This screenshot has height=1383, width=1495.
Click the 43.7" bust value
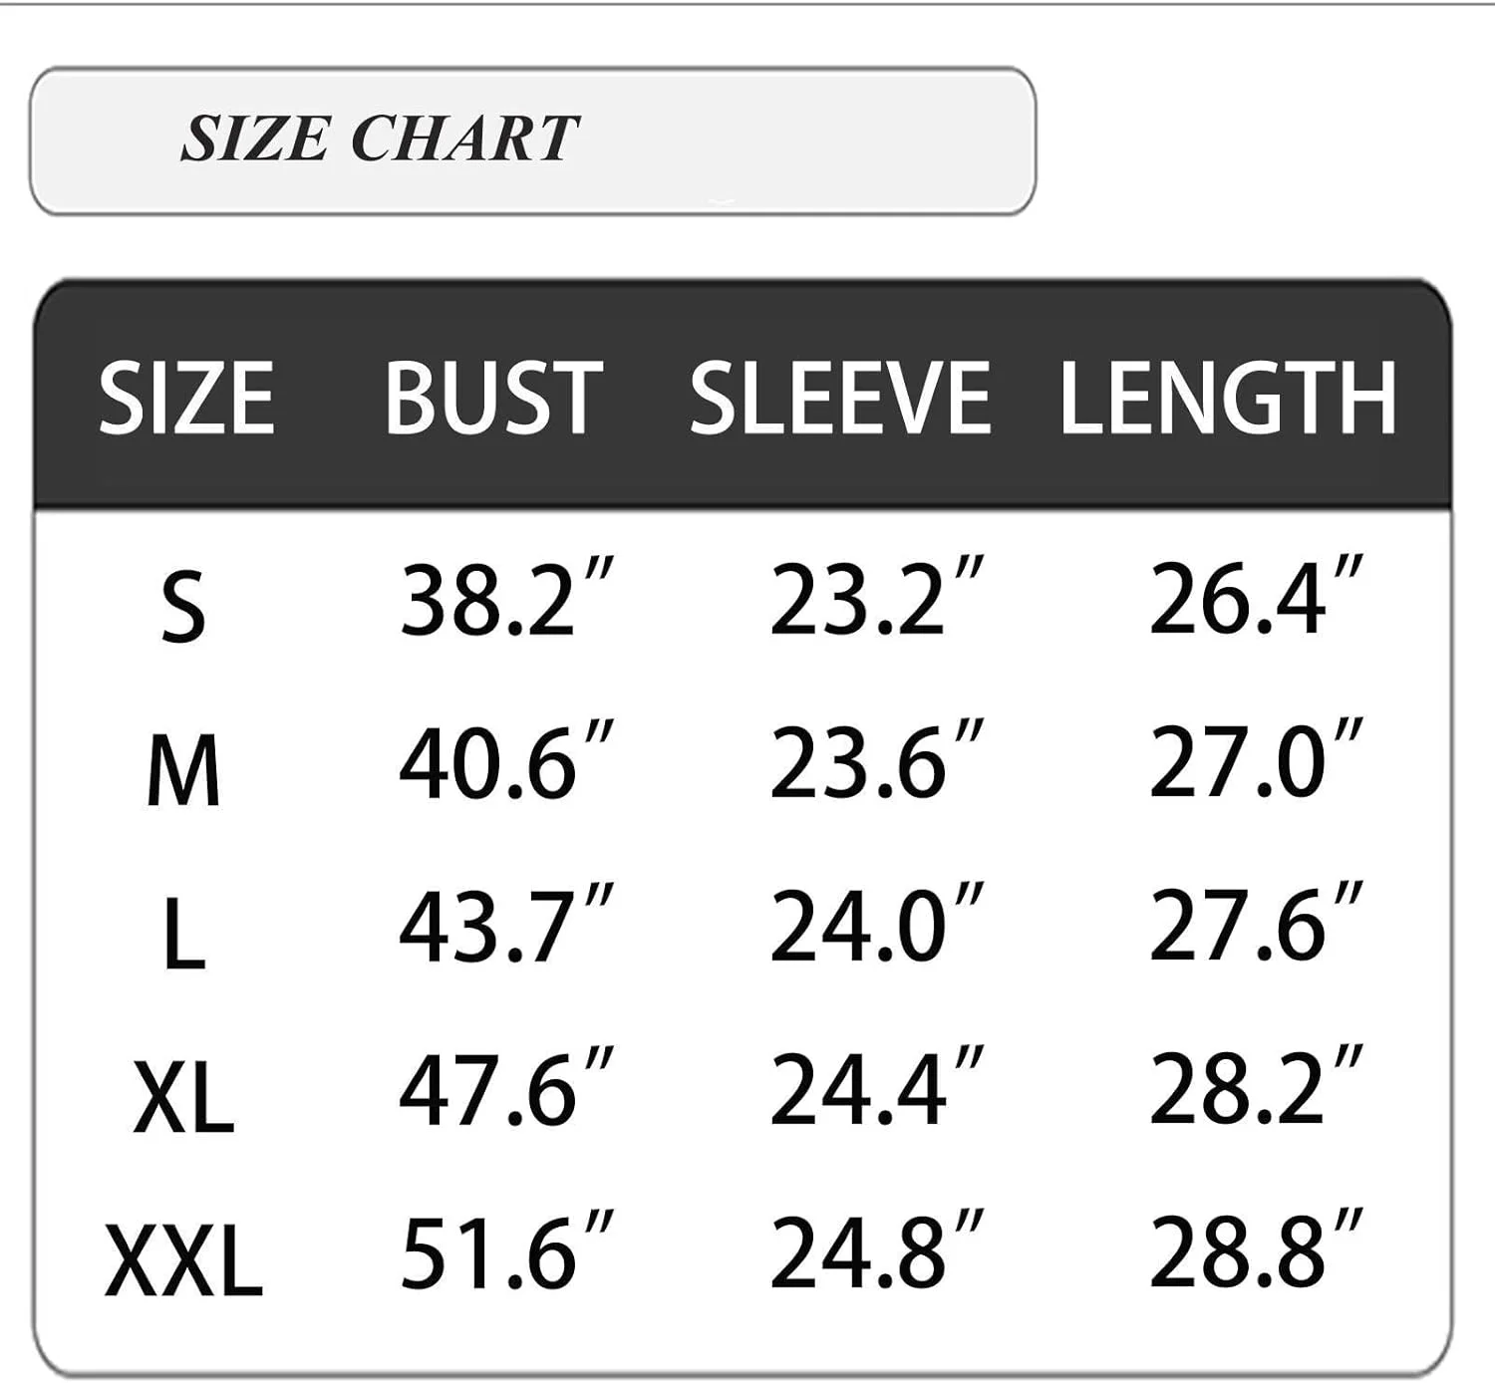point(505,927)
